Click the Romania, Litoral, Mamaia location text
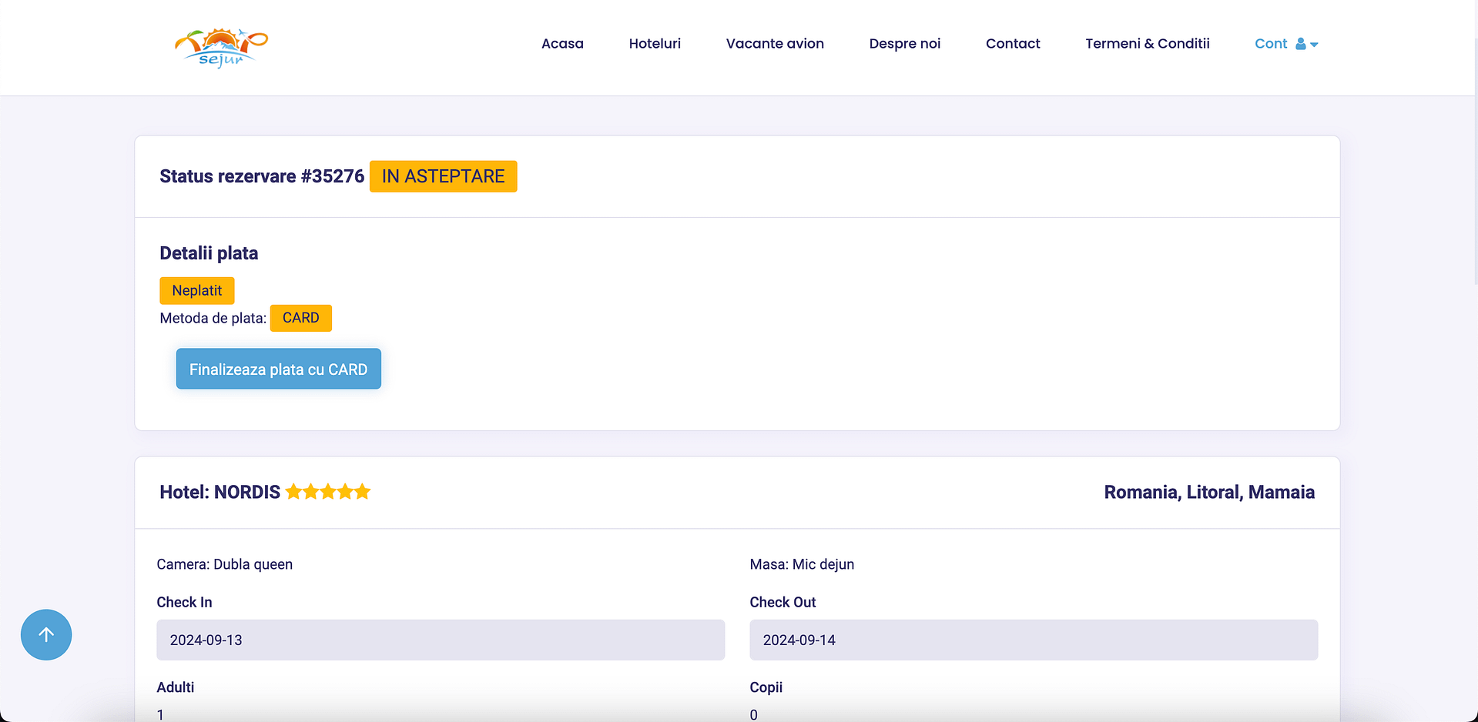Viewport: 1478px width, 722px height. [x=1209, y=493]
